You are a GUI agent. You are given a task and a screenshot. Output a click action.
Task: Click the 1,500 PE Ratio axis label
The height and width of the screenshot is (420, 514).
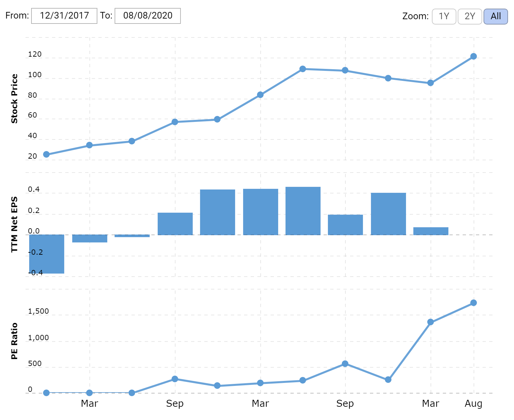(38, 311)
